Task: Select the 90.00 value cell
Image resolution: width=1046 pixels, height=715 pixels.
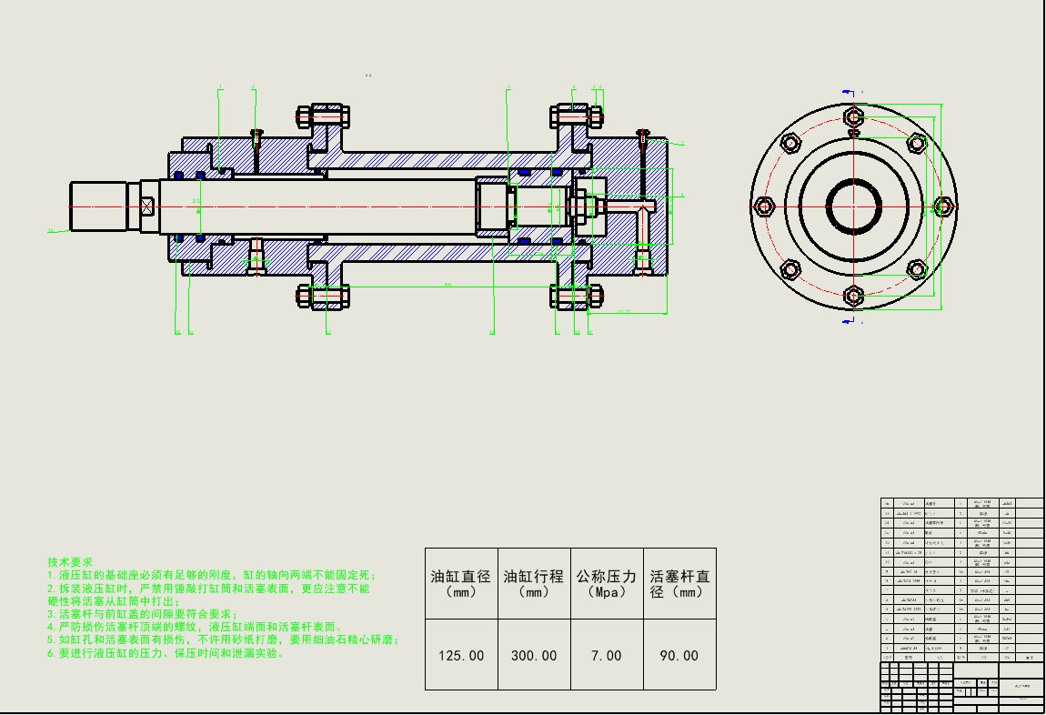Action: click(679, 655)
